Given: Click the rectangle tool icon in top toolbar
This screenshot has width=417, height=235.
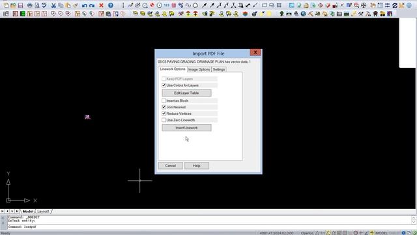Looking at the screenshot, I should 265,5.
